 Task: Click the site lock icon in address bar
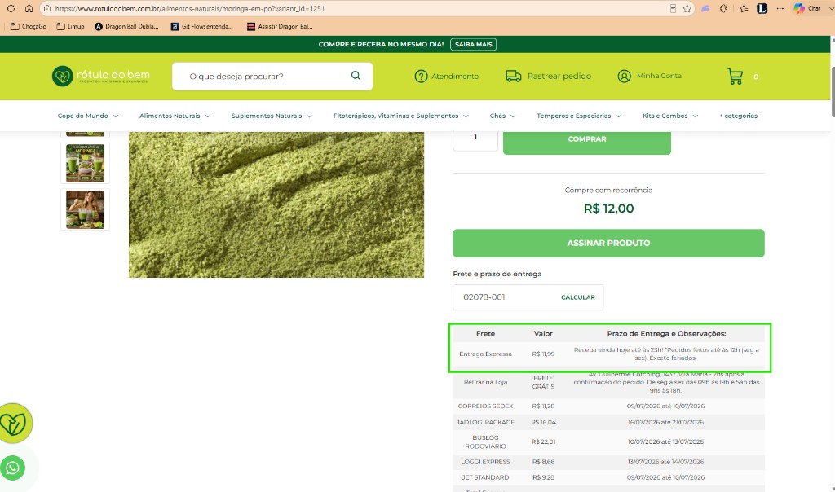point(46,8)
